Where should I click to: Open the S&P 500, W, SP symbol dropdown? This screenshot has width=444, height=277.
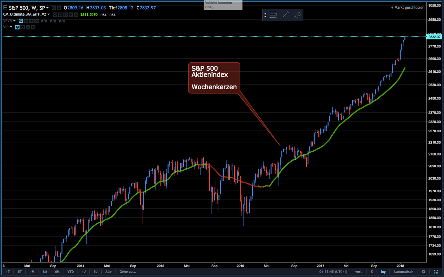coord(48,8)
